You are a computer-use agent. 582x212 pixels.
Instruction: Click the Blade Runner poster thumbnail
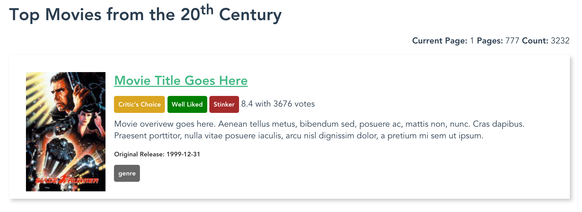pos(66,131)
